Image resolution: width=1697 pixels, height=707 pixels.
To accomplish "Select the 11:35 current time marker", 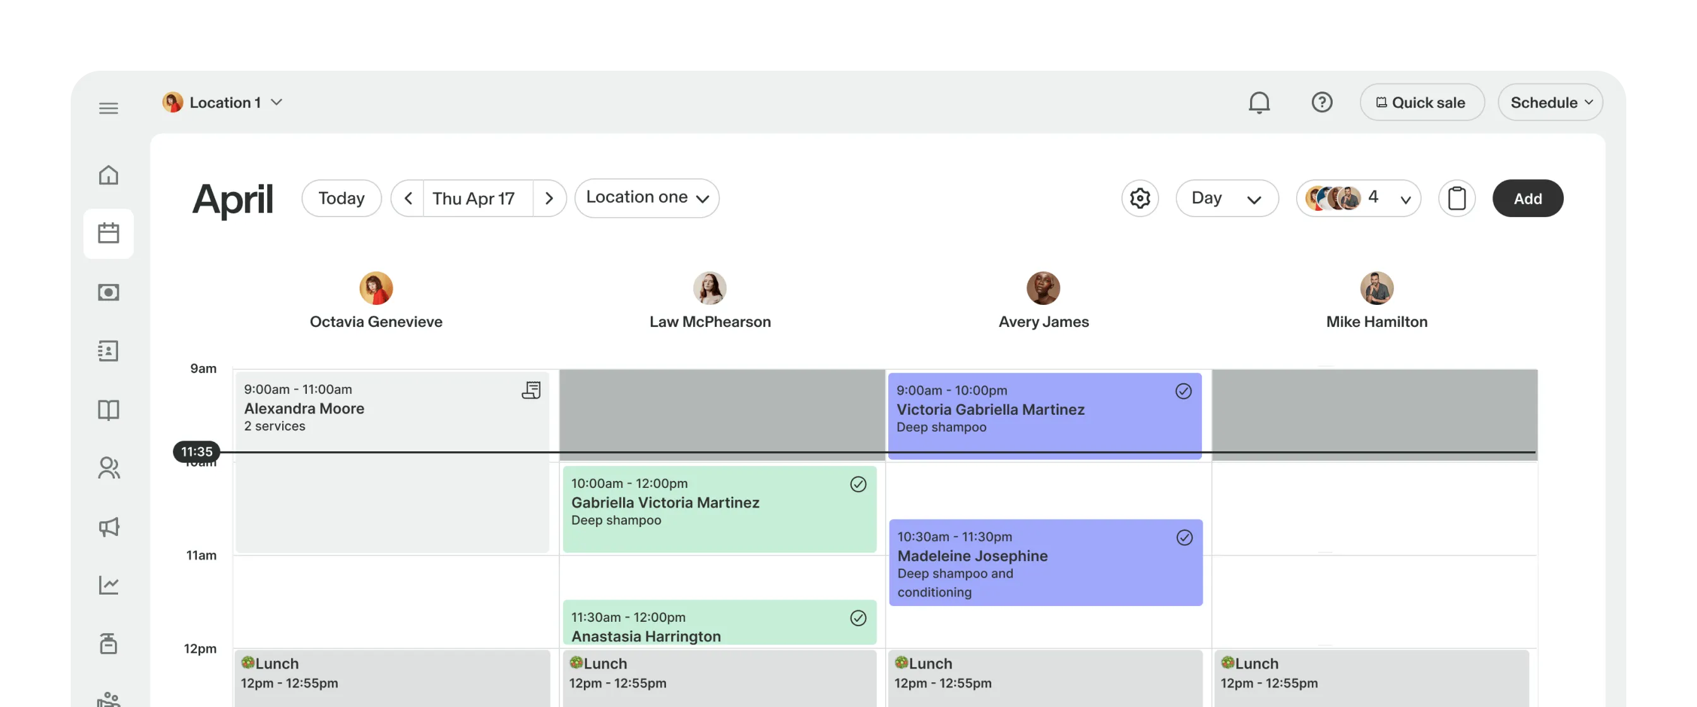I will [x=197, y=452].
